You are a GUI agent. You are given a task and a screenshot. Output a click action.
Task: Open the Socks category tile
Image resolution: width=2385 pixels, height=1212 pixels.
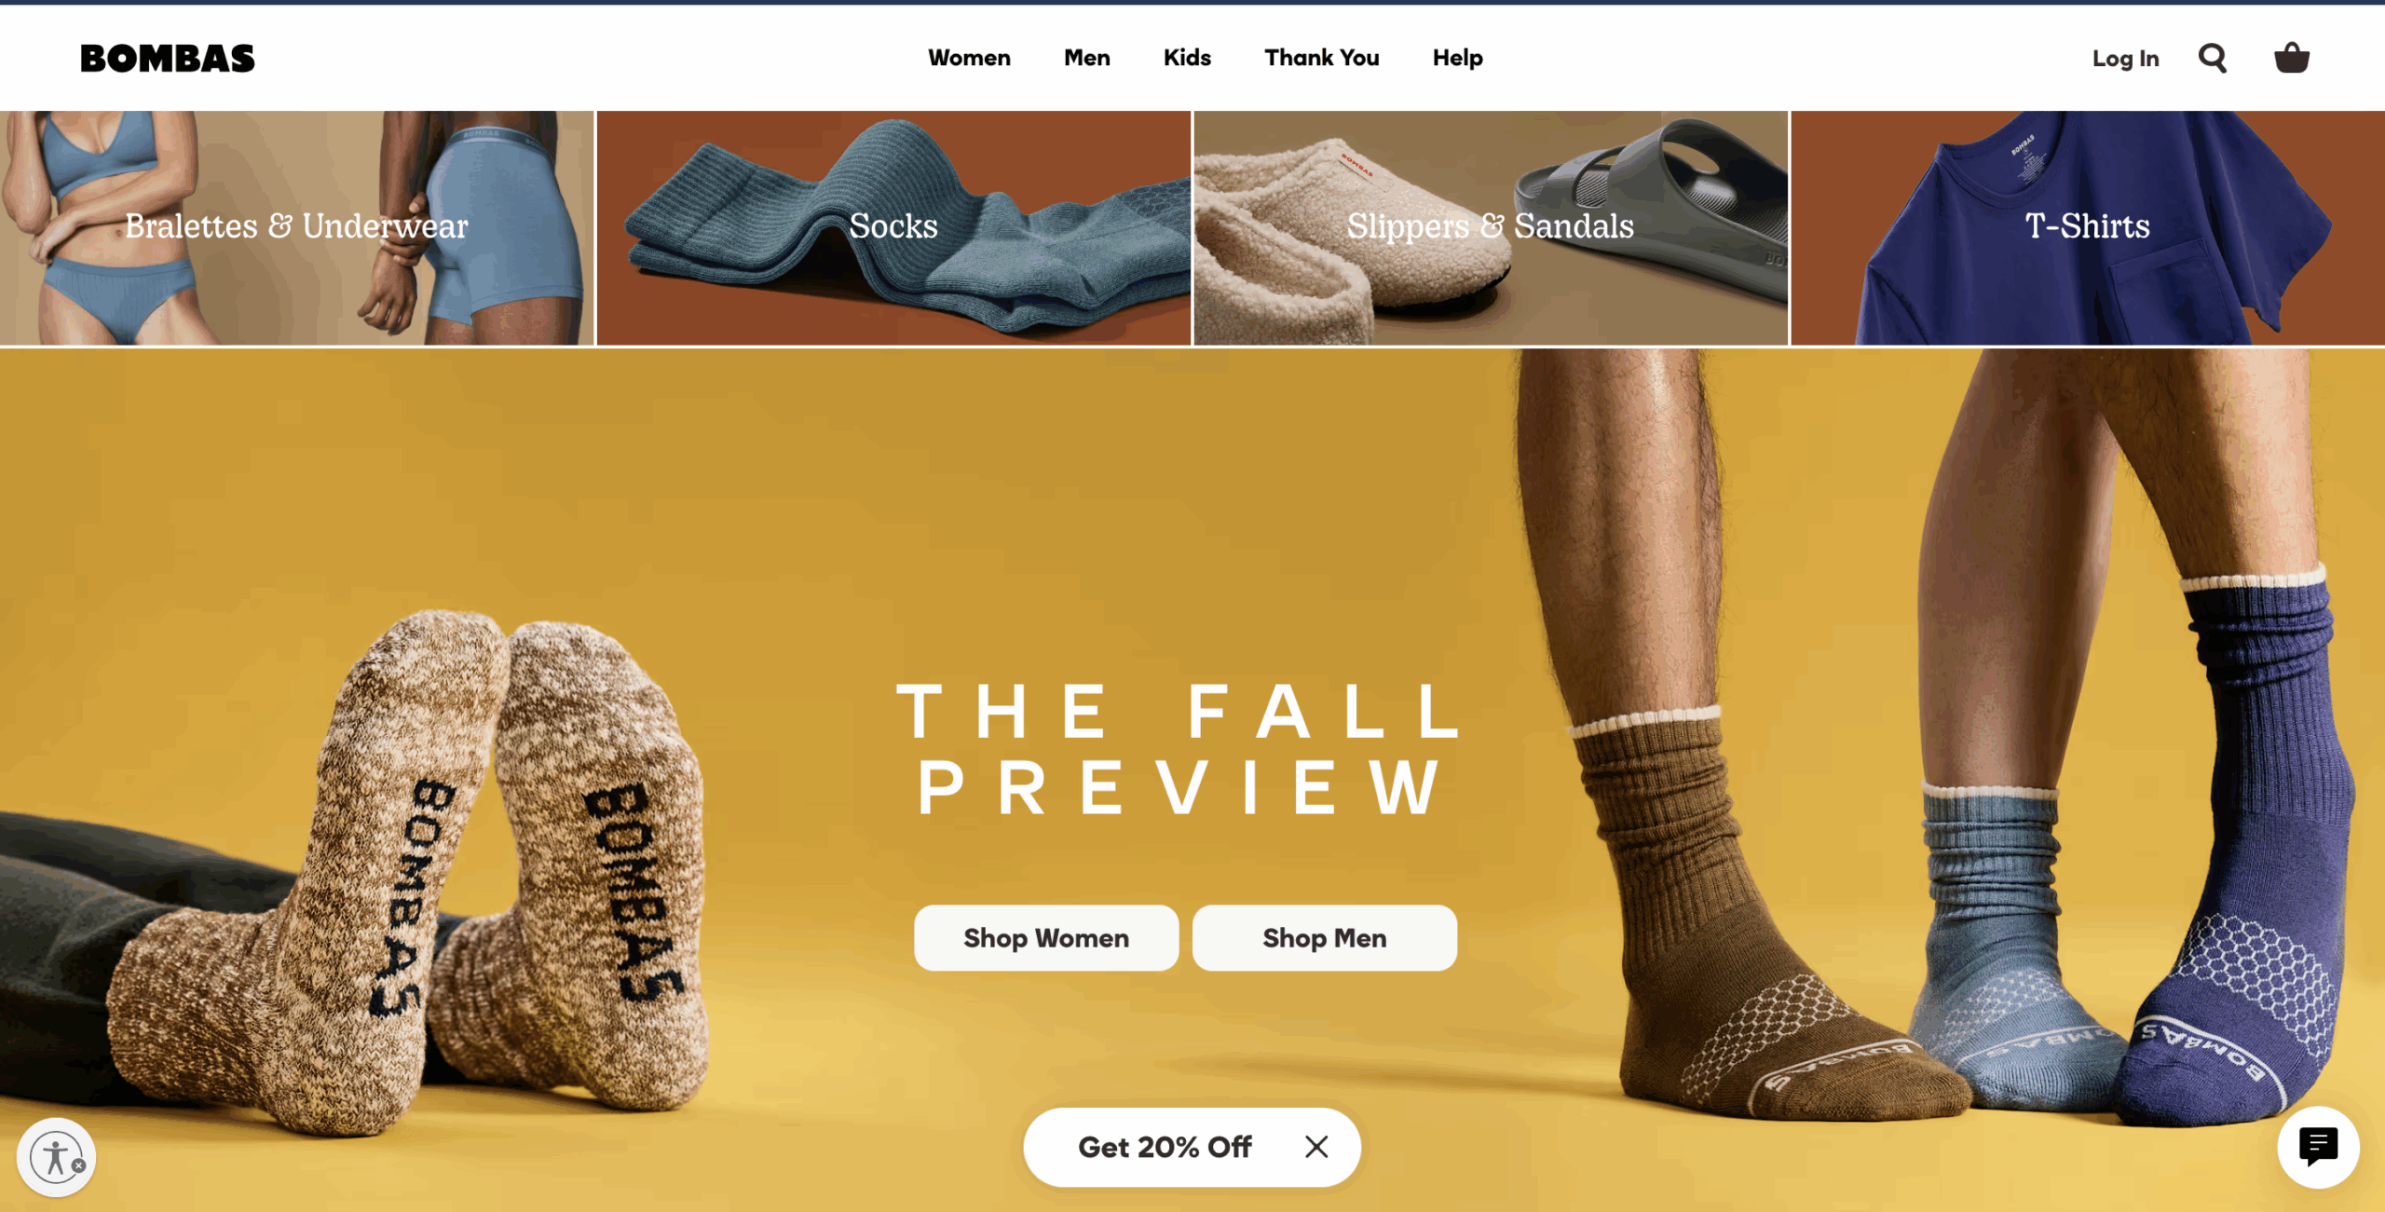tap(893, 228)
